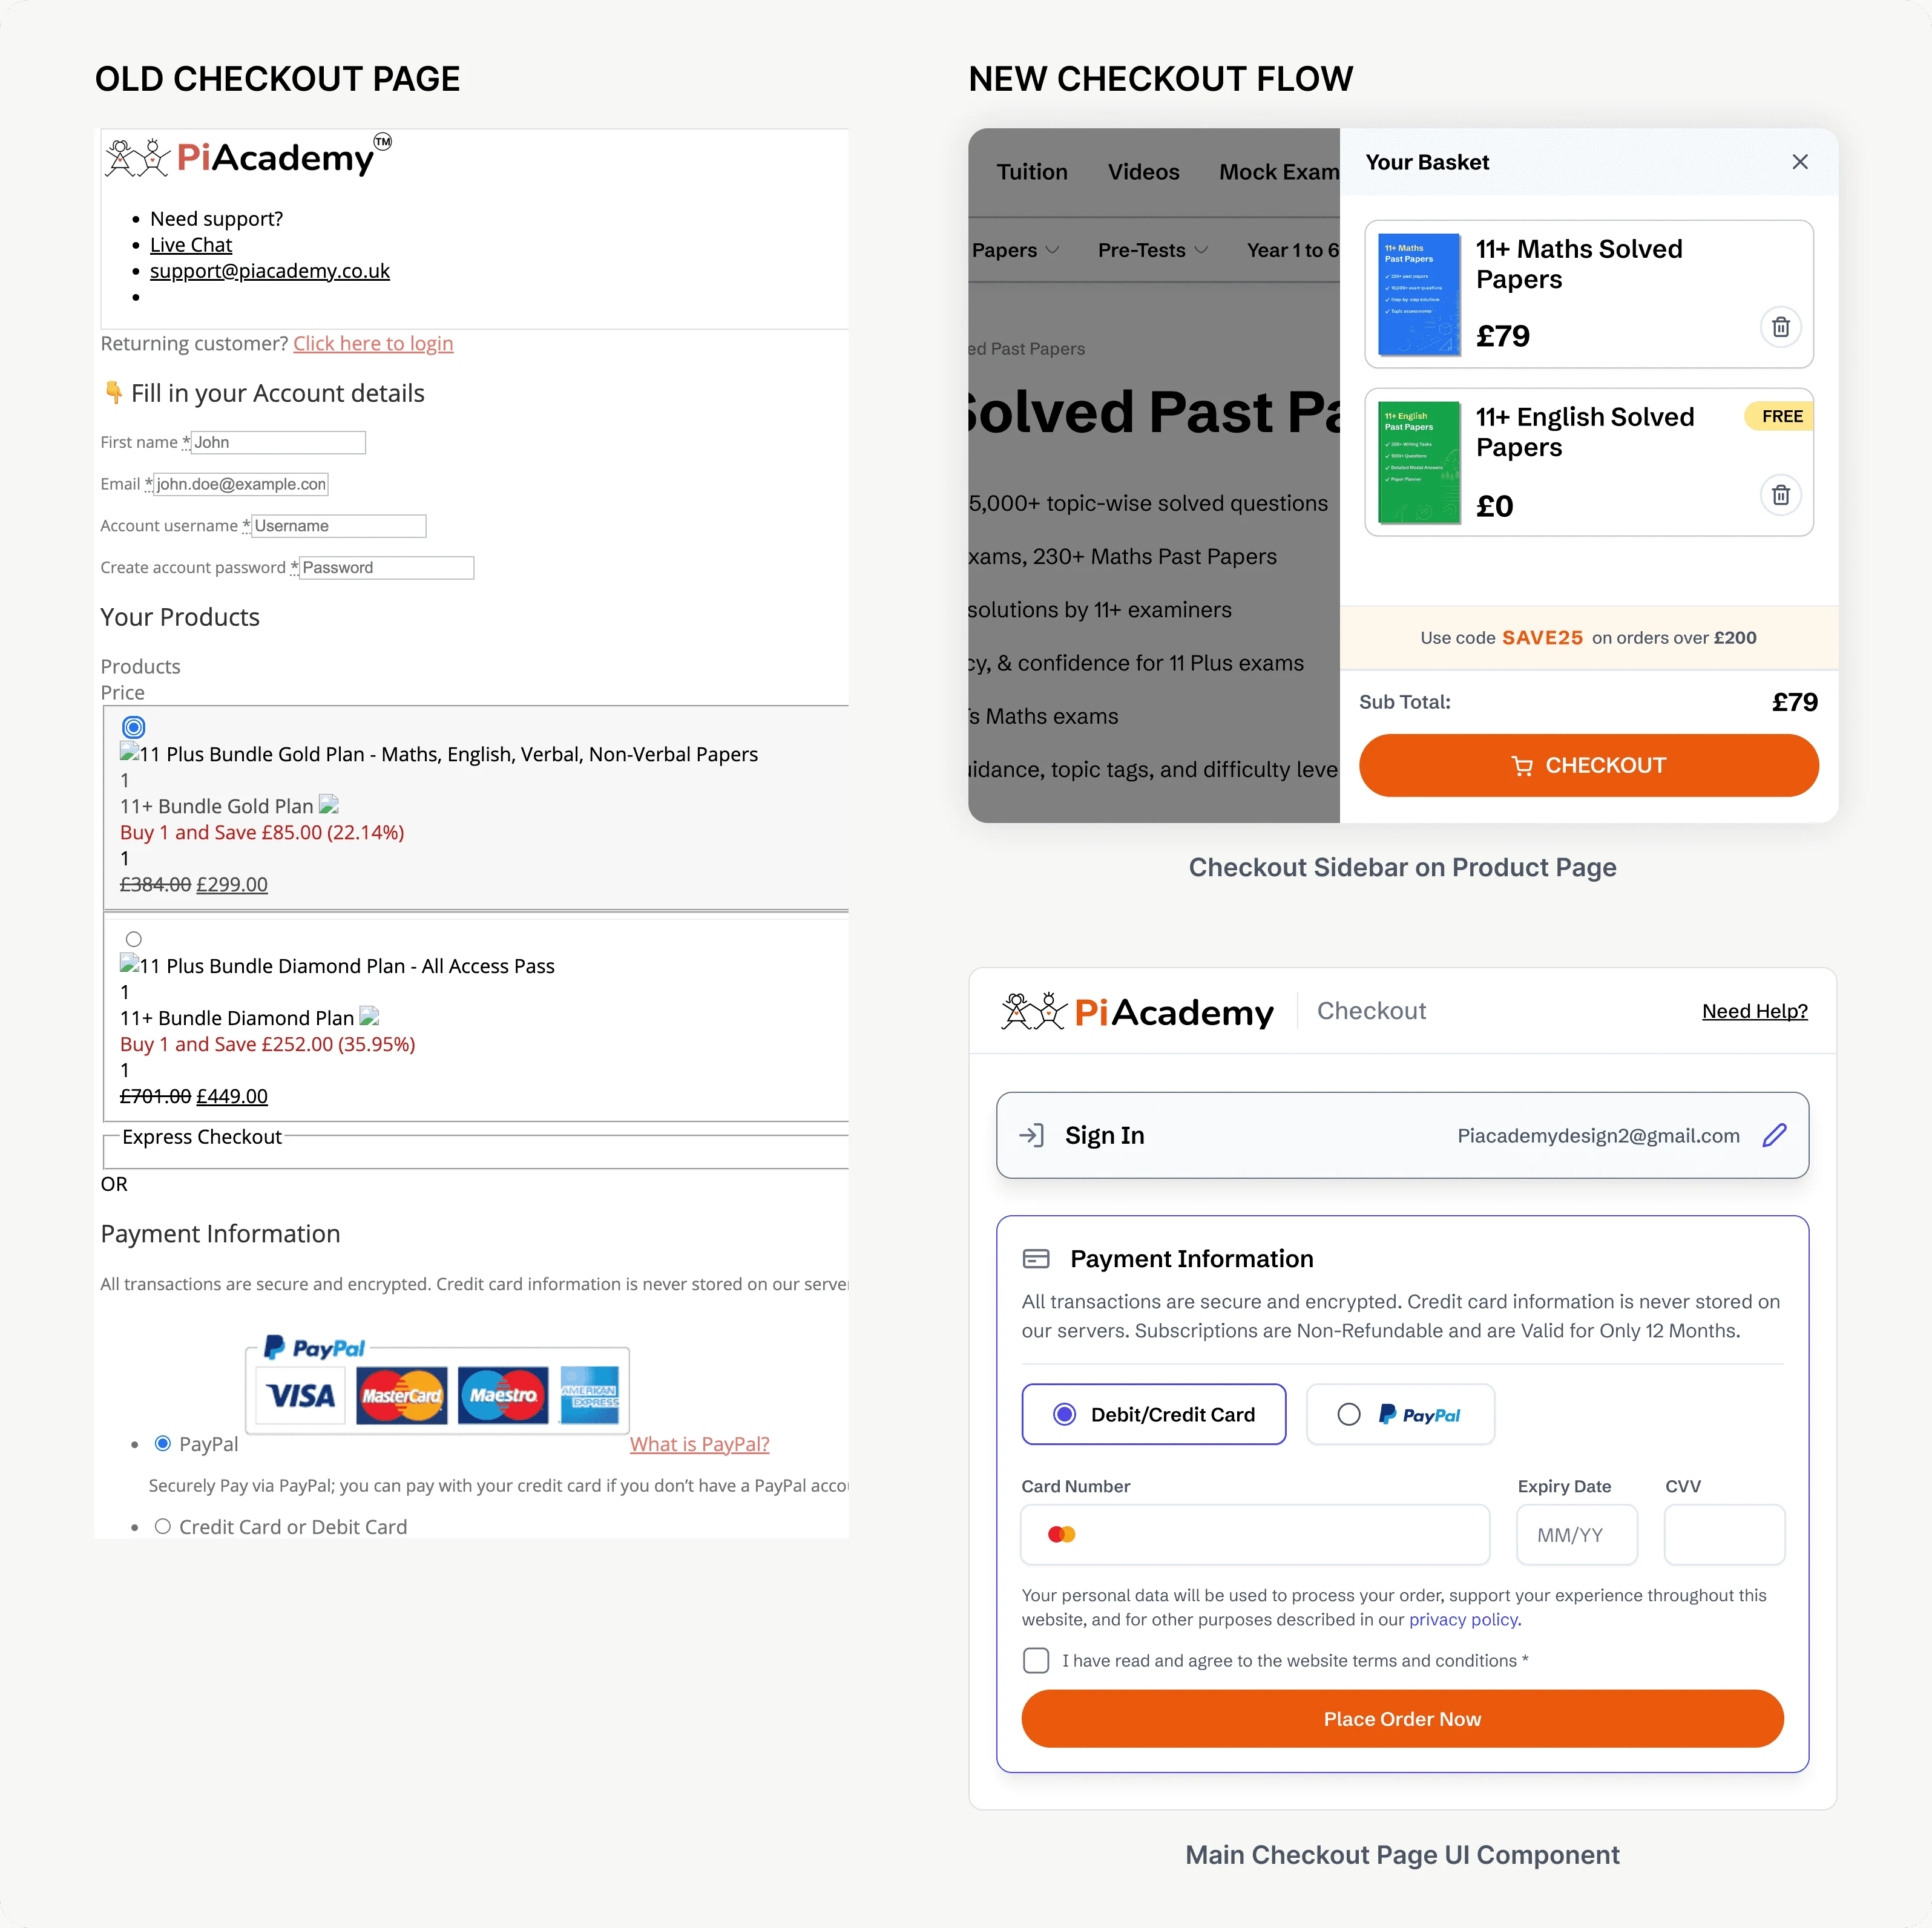This screenshot has width=1932, height=1928.
Task: Delete 11+ Maths Solved Papers from basket
Action: [x=1780, y=327]
